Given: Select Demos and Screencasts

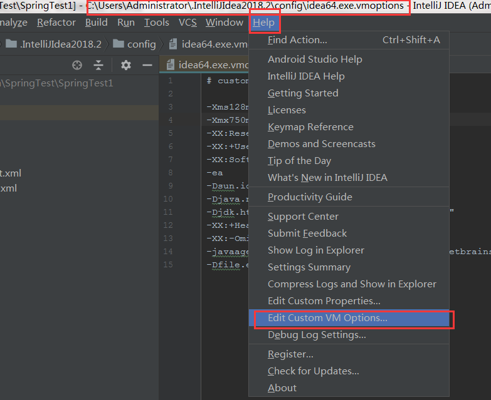Looking at the screenshot, I should (349, 144).
